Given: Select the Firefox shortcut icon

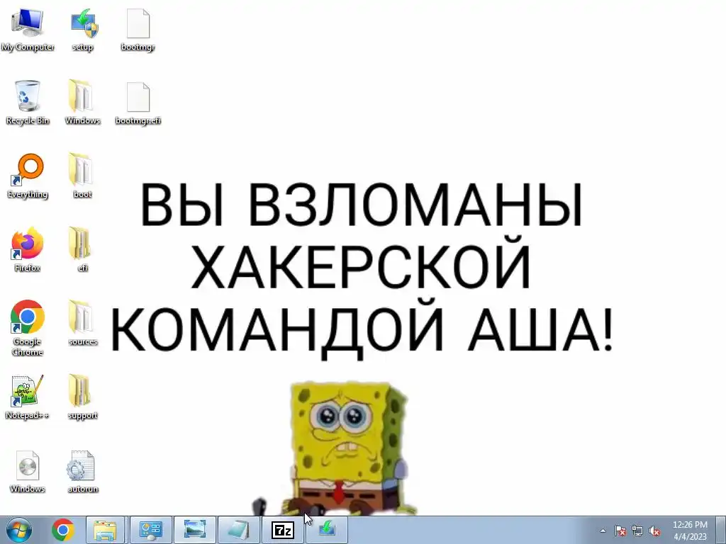Looking at the screenshot, I should click(x=28, y=250).
